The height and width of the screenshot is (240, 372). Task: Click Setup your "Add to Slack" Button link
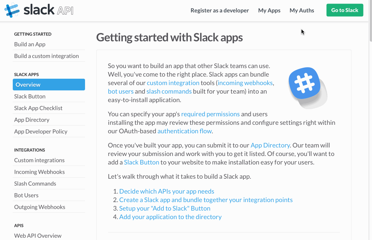click(x=164, y=208)
